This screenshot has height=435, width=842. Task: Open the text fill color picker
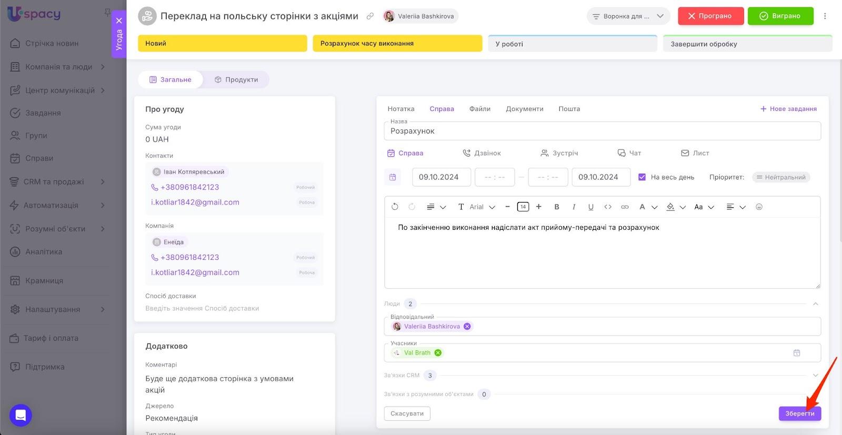click(x=670, y=207)
